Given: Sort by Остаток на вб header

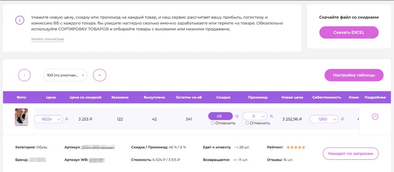Looking at the screenshot, I should pyautogui.click(x=189, y=97).
